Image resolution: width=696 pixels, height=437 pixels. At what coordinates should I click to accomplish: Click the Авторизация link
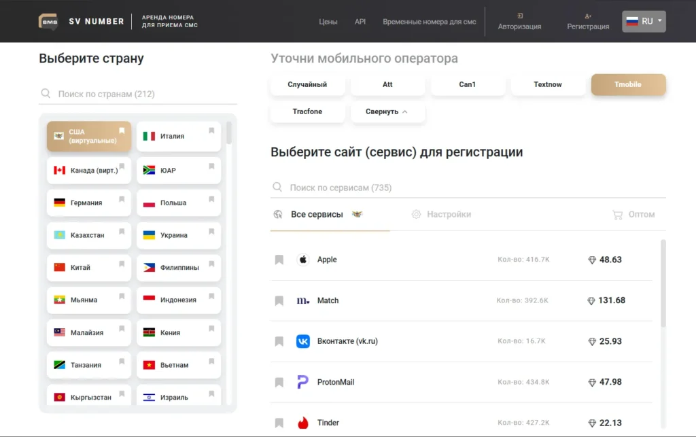tap(519, 27)
